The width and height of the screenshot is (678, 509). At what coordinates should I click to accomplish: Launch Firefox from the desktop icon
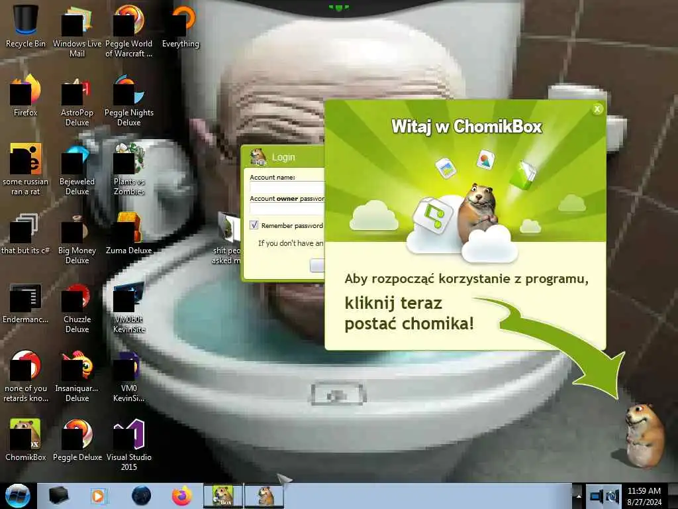click(x=26, y=95)
